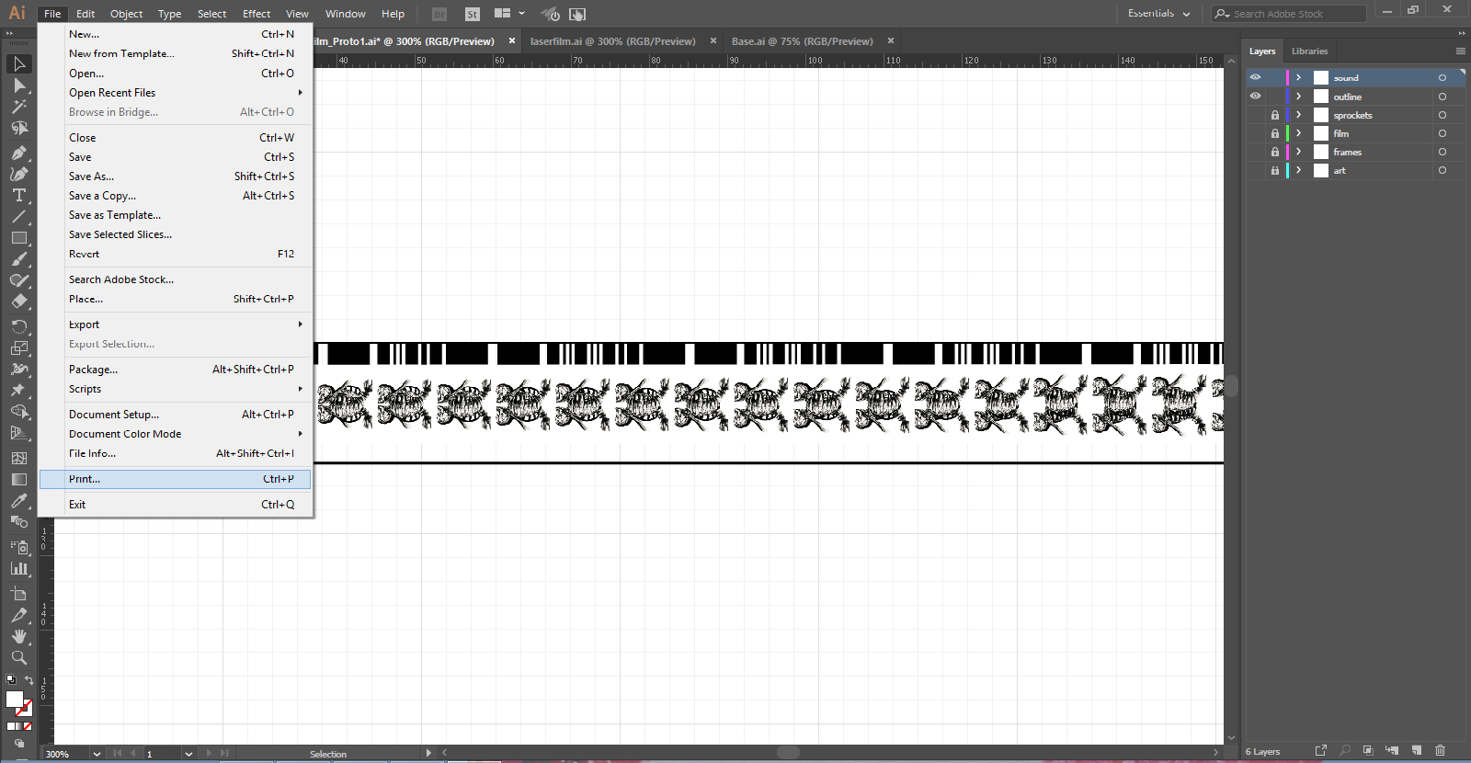Expand the frames layer
This screenshot has width=1471, height=763.
pos(1299,152)
